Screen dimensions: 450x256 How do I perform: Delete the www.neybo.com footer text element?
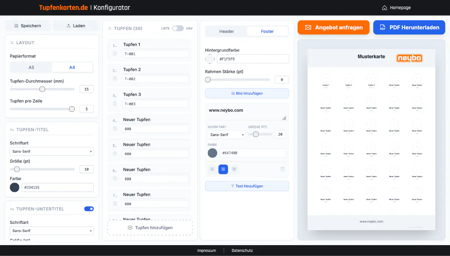pos(282,169)
